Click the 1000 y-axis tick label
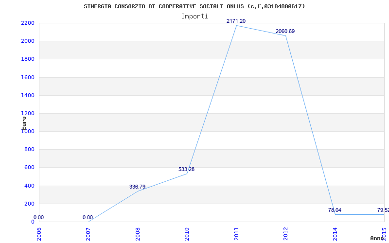The image size is (389, 243). (x=28, y=132)
